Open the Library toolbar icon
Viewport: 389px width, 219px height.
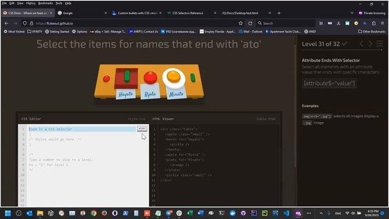pyautogui.click(x=322, y=23)
